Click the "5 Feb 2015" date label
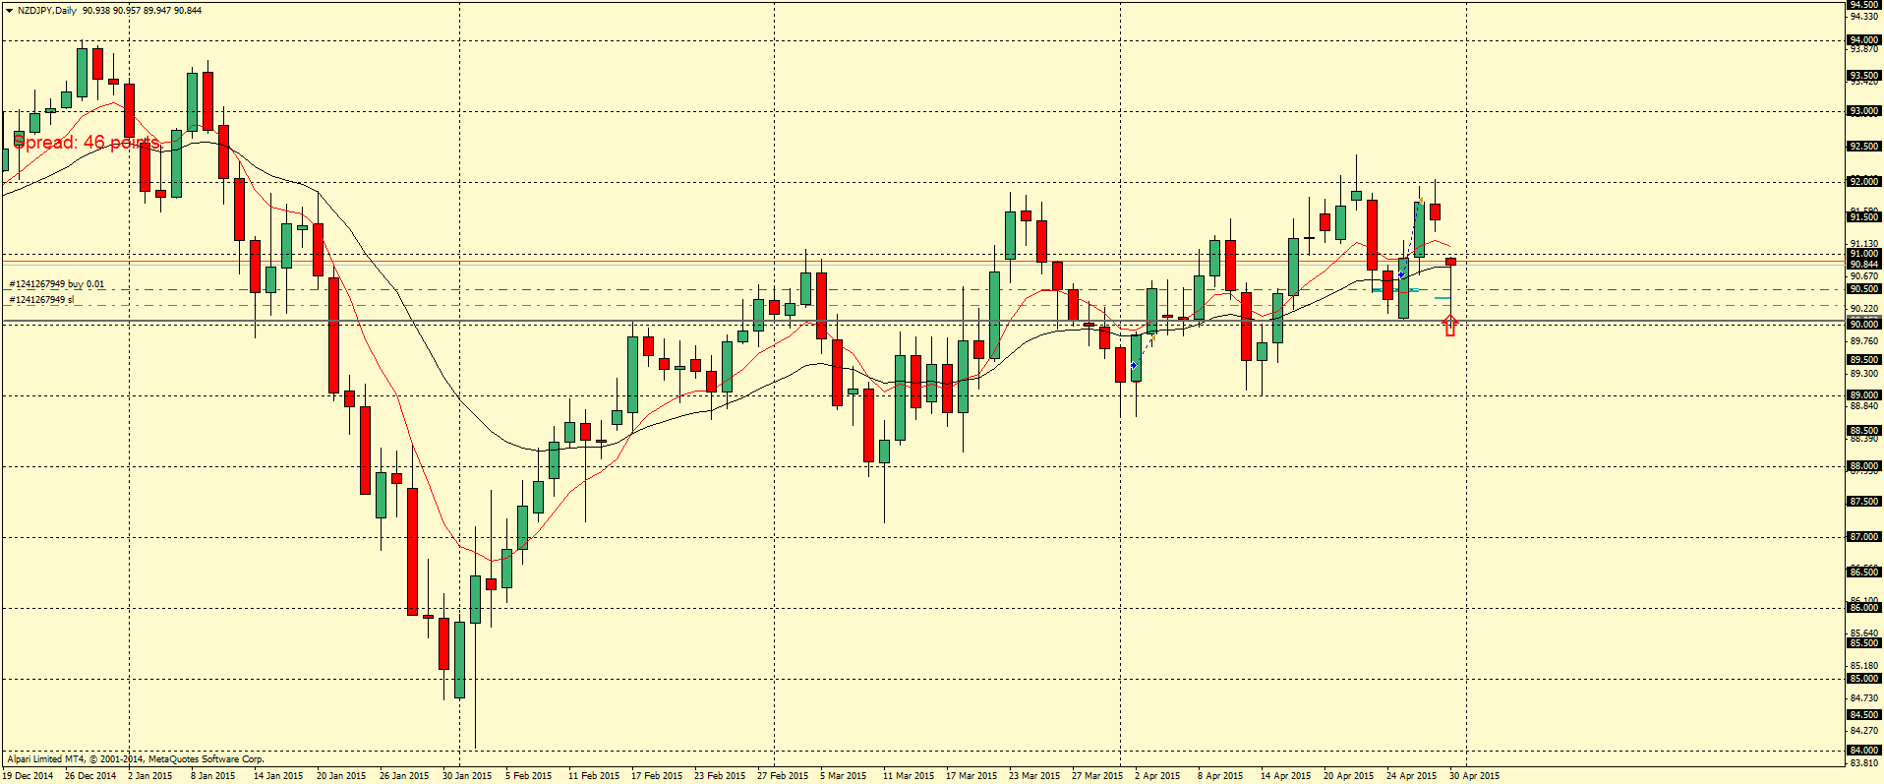 click(529, 776)
